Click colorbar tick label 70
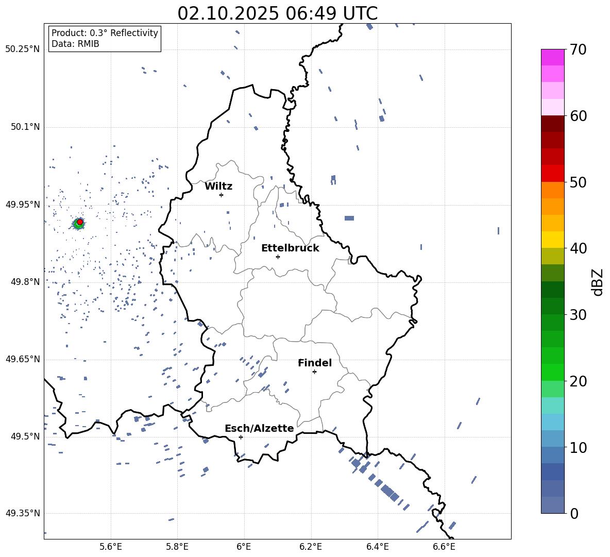 578,50
